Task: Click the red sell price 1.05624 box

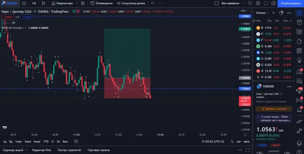Action: [x=8, y=17]
